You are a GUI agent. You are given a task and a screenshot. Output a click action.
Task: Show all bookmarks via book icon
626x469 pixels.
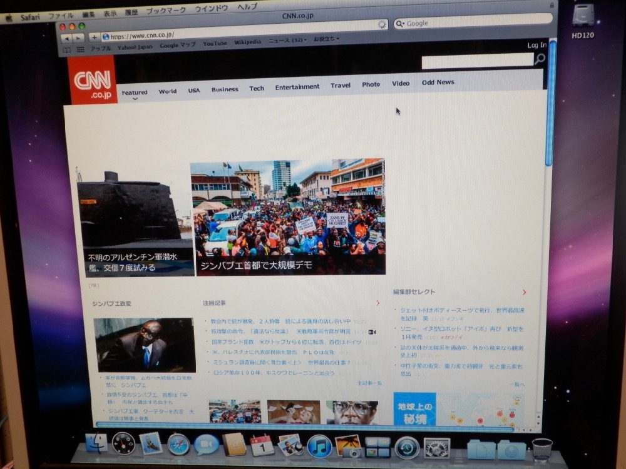tap(67, 50)
